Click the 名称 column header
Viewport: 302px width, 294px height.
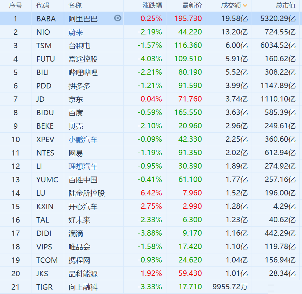[75, 5]
